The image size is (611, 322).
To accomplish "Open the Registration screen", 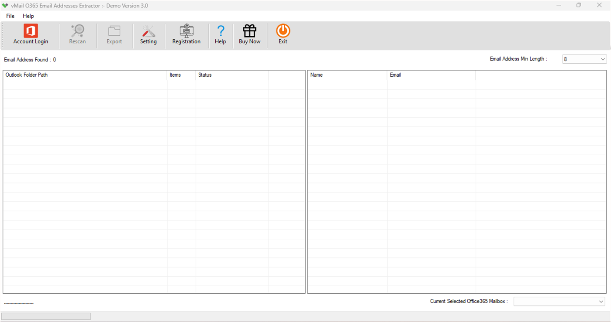I will click(x=186, y=34).
